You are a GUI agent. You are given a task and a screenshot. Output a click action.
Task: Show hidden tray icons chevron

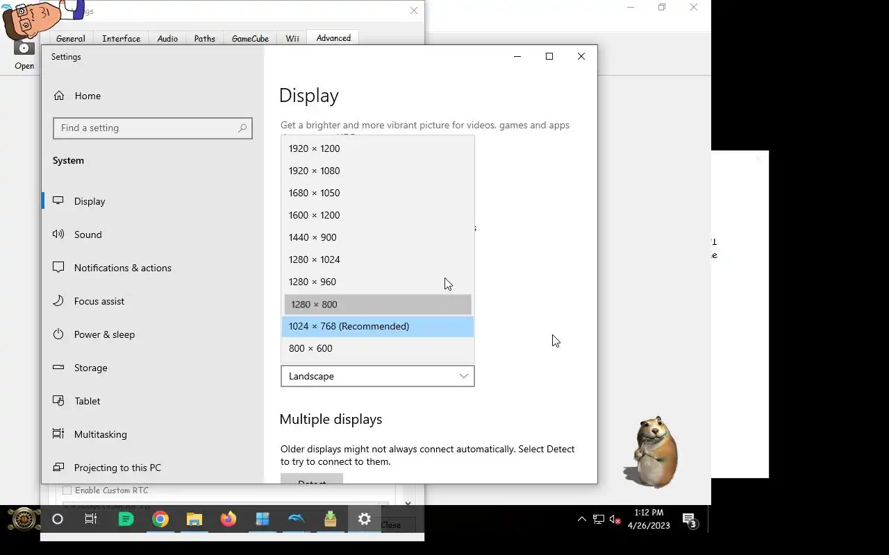[x=582, y=519]
